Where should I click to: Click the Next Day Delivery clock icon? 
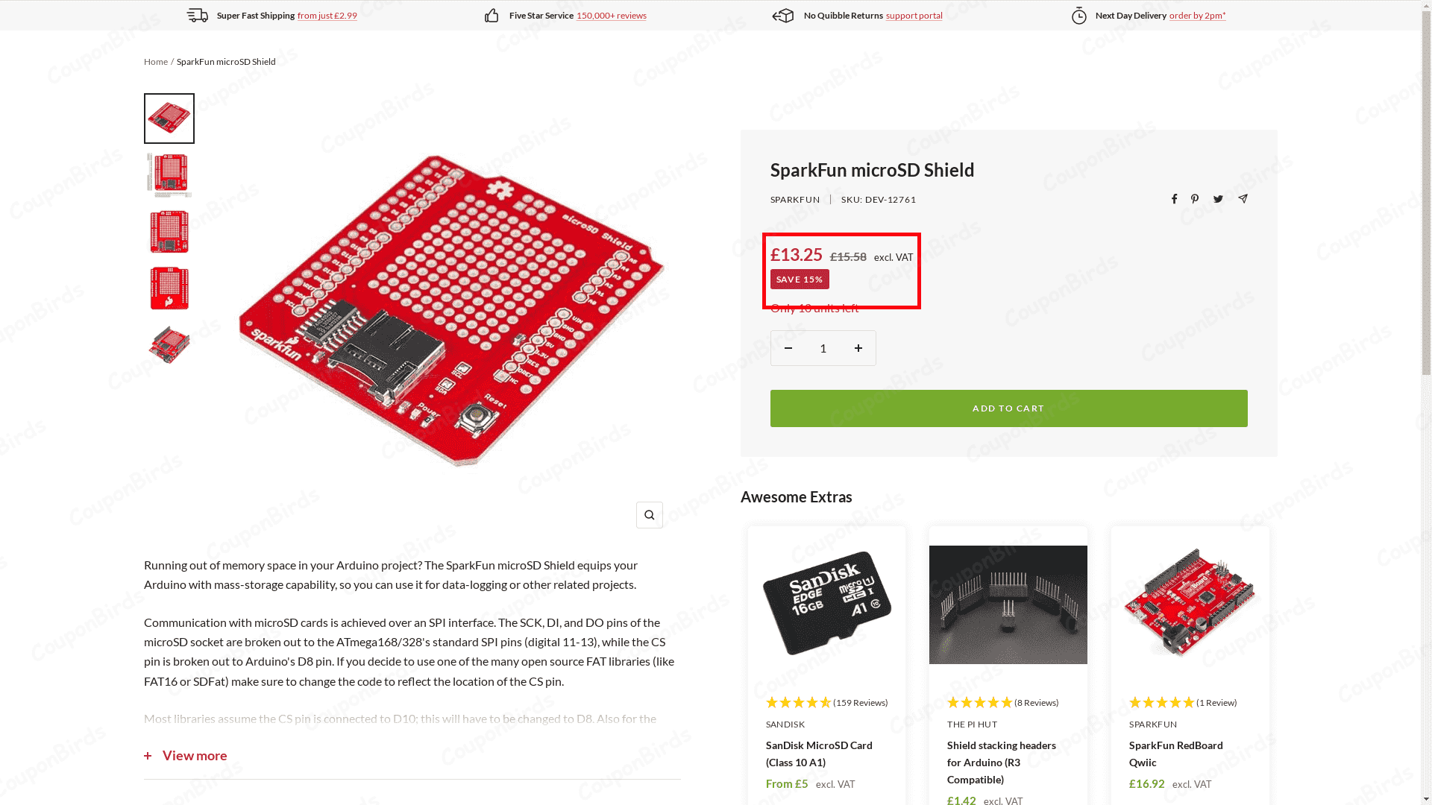point(1078,15)
